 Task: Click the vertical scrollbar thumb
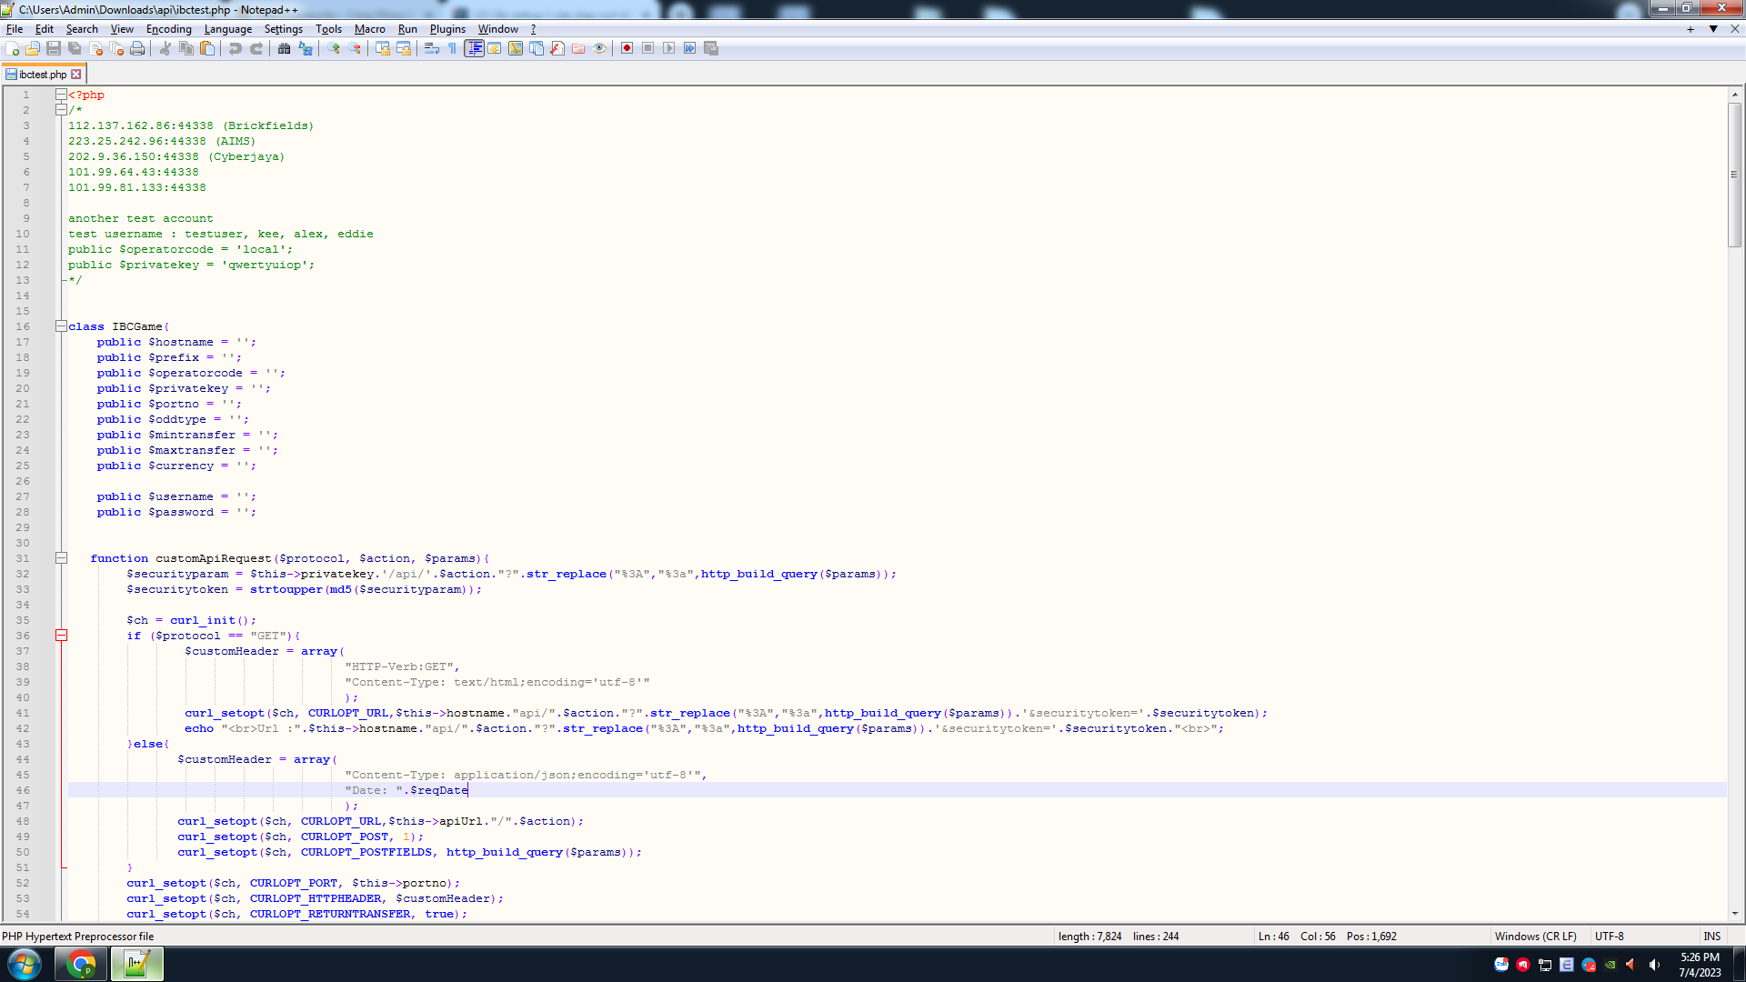[1735, 175]
